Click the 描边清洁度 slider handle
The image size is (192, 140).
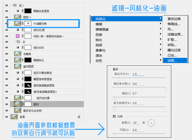click(x=165, y=89)
